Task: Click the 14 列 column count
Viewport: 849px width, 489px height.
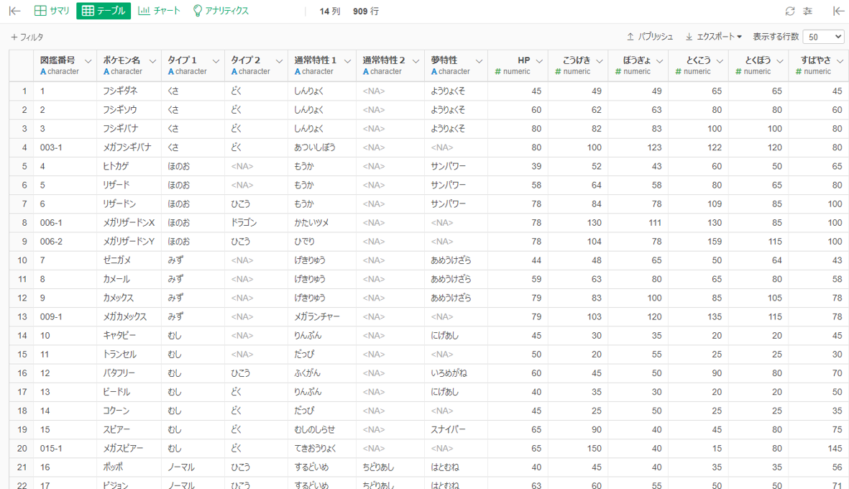Action: tap(330, 12)
